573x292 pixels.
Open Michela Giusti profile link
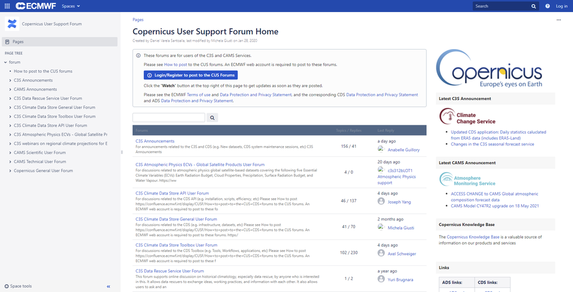point(401,228)
